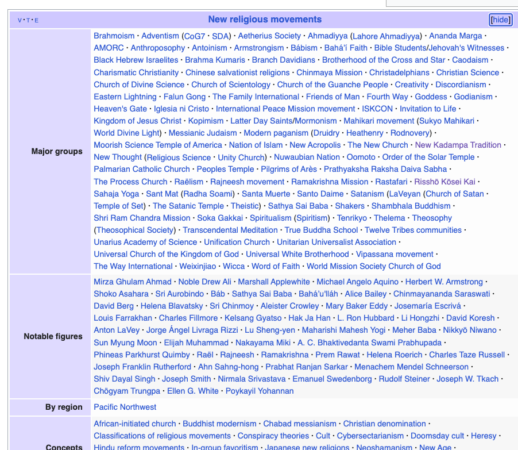
Task: Go to the Unification Church article
Action: click(x=237, y=242)
